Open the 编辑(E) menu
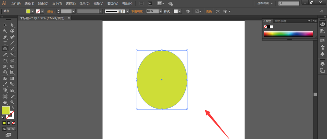Screen dimensions: 327x139 (x=29, y=4)
